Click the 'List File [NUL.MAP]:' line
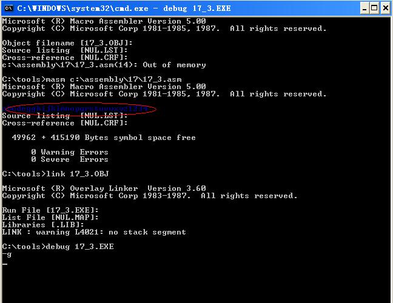 [50, 218]
